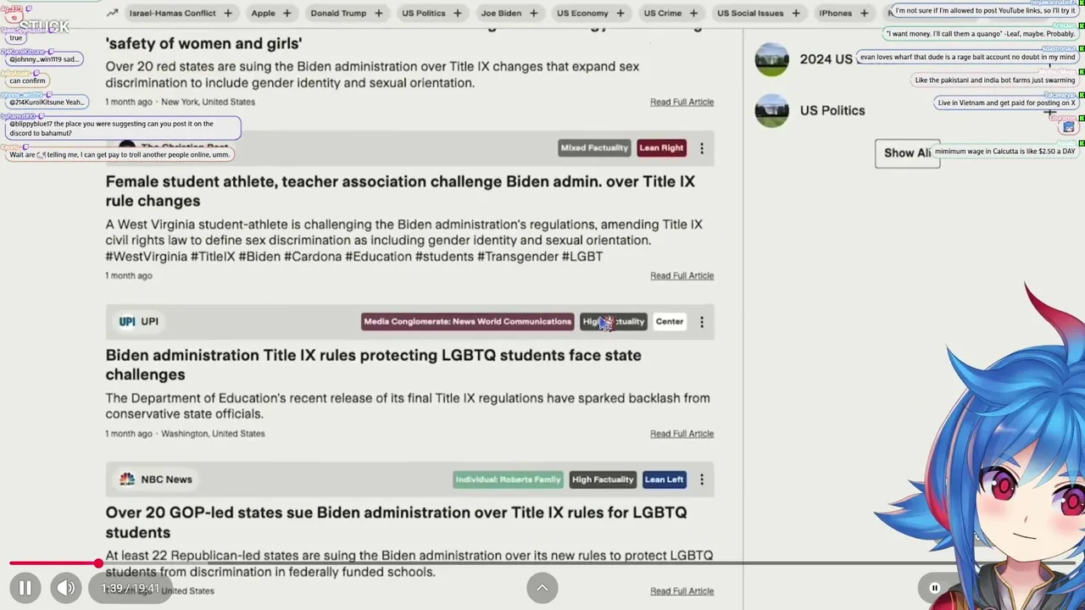Image resolution: width=1085 pixels, height=610 pixels.
Task: Click the Mixed Factuality badge
Action: [594, 147]
